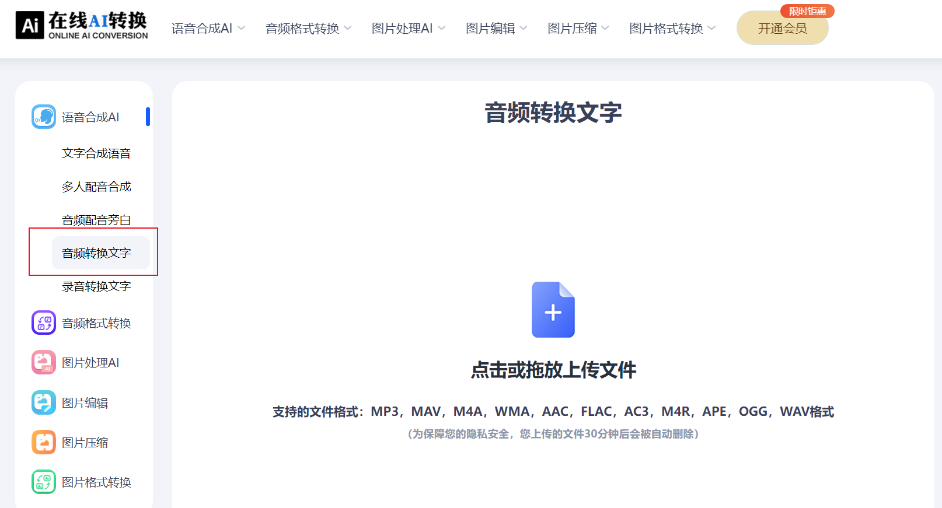The height and width of the screenshot is (508, 942).
Task: Select 多人配音合成 in the sidebar
Action: [x=96, y=187]
